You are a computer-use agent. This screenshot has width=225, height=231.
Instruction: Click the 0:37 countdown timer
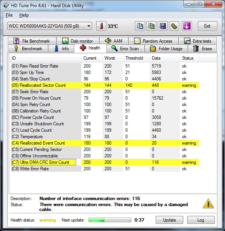tap(139, 220)
